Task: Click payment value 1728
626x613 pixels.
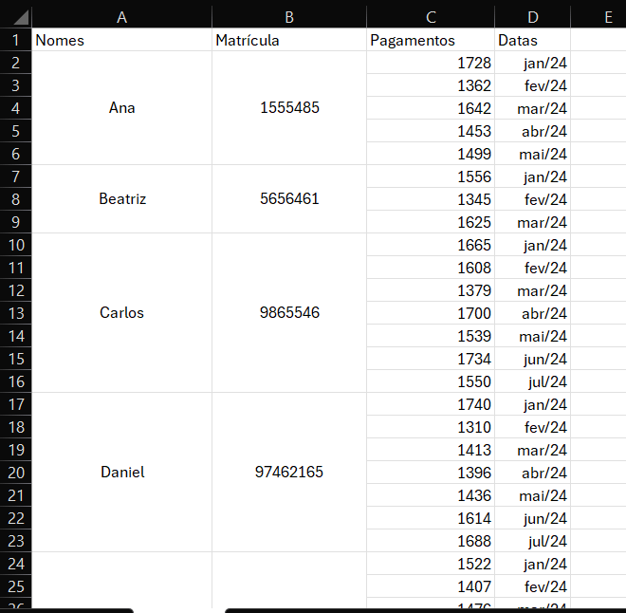Action: [431, 63]
